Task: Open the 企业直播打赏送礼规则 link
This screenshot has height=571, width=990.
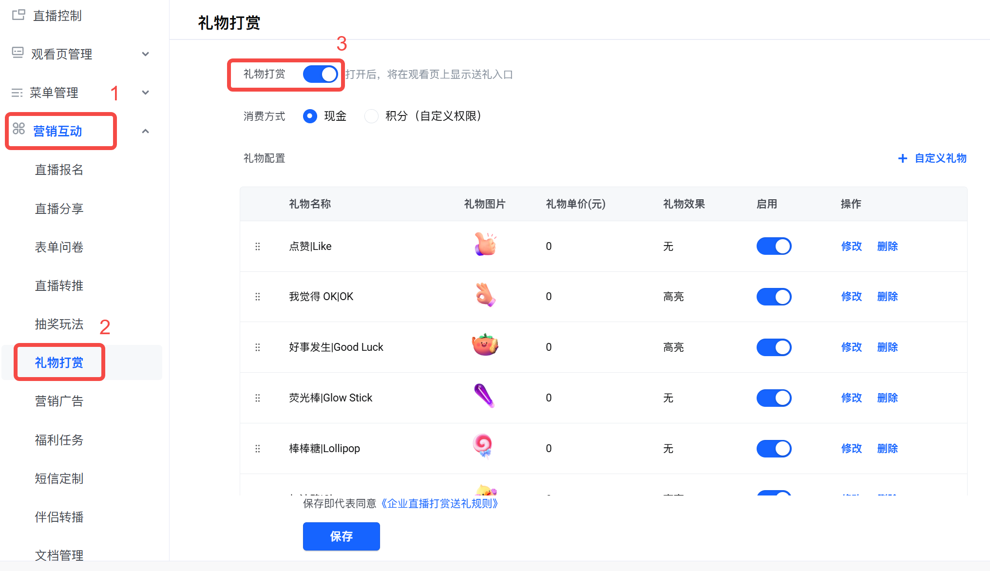Action: pyautogui.click(x=439, y=504)
